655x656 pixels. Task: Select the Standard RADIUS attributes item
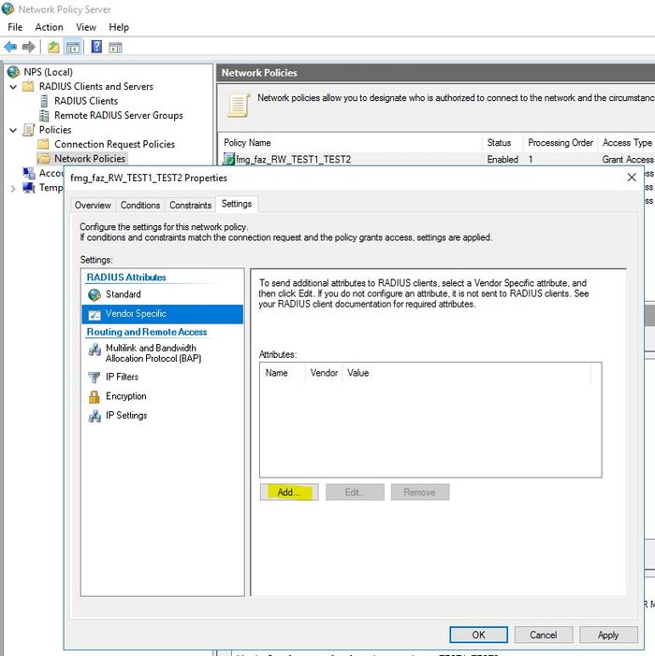pyautogui.click(x=123, y=294)
